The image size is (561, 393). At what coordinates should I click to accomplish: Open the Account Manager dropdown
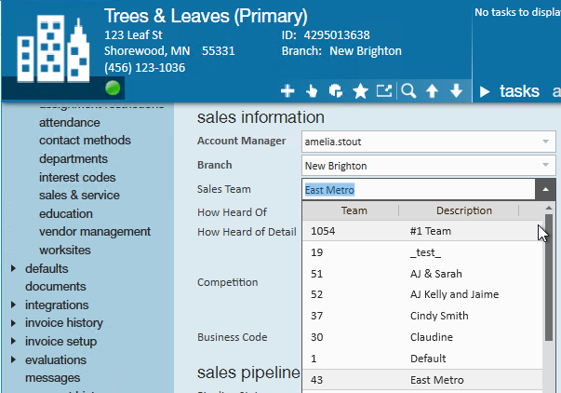(x=546, y=142)
